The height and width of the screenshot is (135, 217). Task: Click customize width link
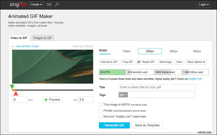(105, 54)
